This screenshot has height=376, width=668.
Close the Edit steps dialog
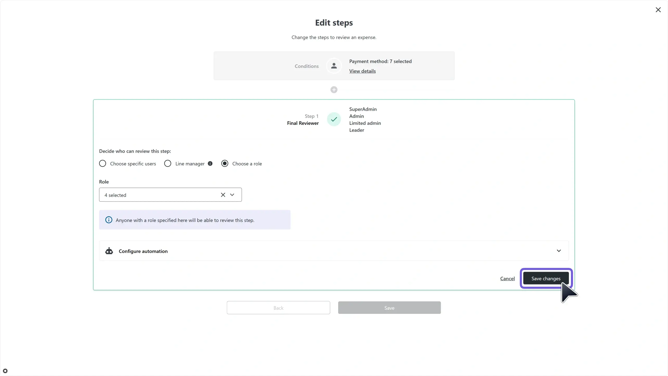[658, 10]
